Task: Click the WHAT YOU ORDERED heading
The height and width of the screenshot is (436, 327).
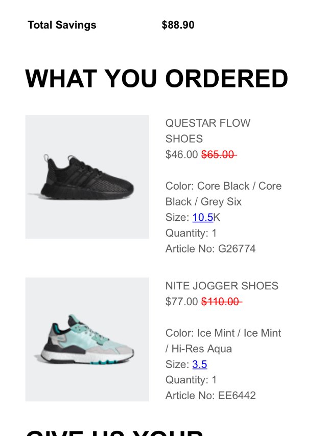Action: point(156,78)
